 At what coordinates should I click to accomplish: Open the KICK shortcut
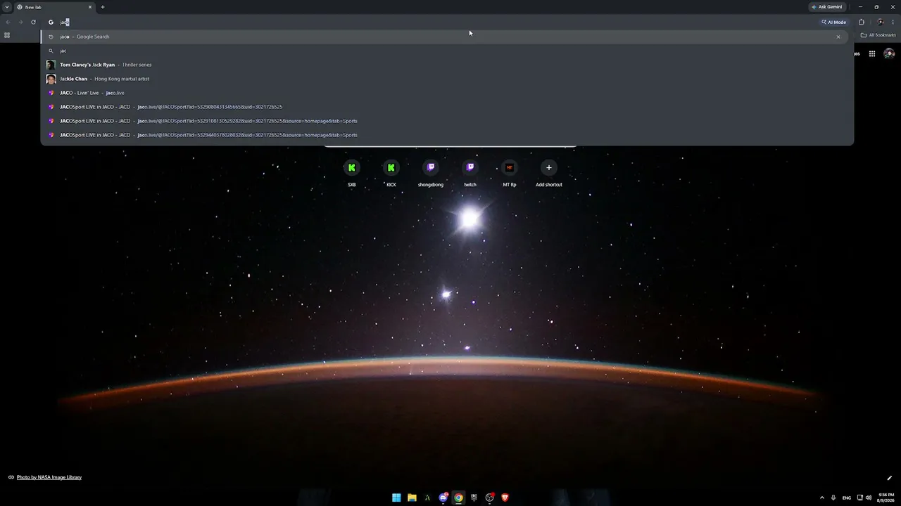pyautogui.click(x=391, y=173)
